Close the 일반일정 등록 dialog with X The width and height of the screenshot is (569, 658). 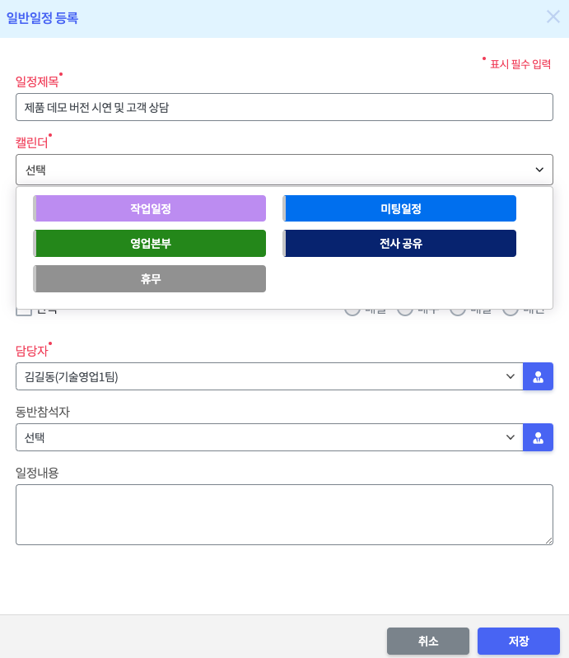[x=553, y=16]
